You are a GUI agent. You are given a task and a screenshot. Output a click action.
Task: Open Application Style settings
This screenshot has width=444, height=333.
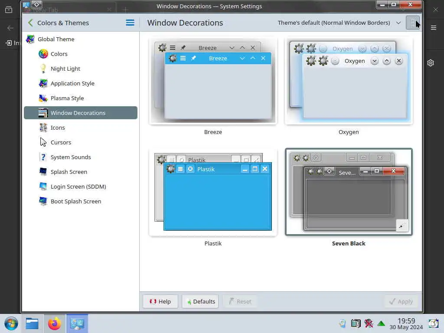[x=81, y=83]
